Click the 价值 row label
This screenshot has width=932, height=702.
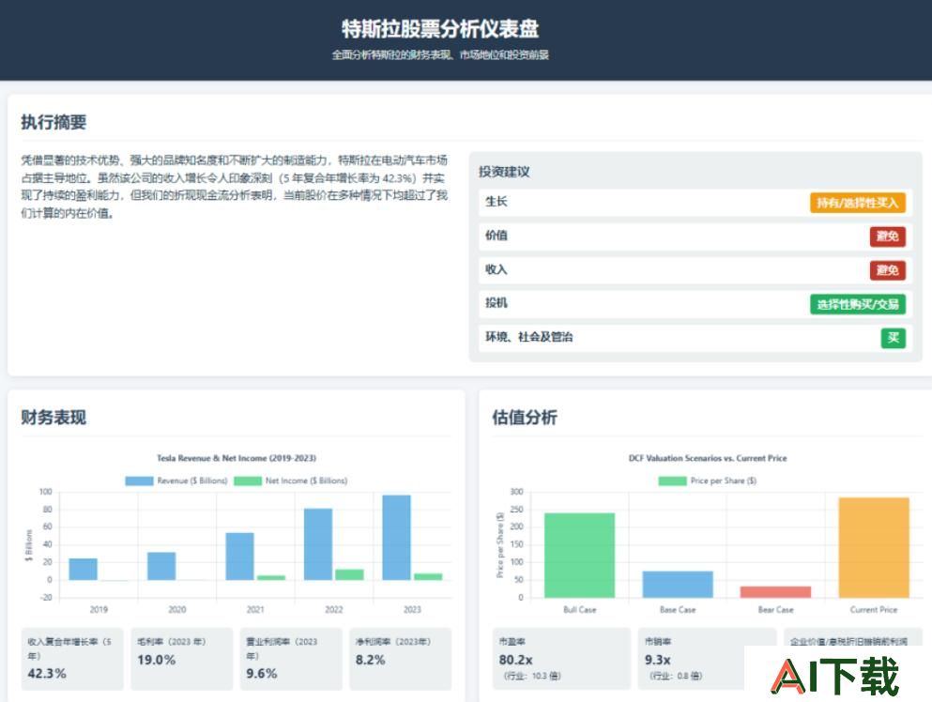(497, 236)
